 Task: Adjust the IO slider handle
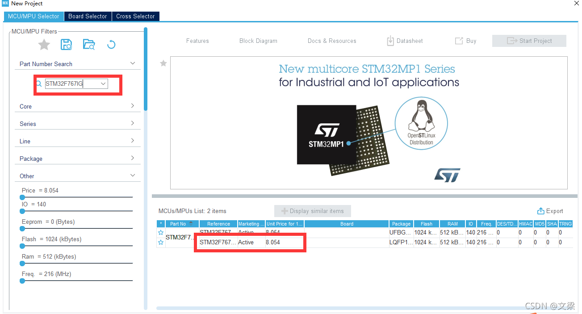(22, 211)
